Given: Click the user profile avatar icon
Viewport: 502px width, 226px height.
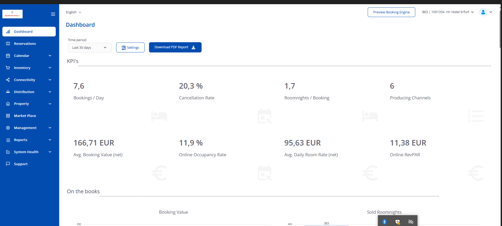Looking at the screenshot, I should [x=483, y=12].
